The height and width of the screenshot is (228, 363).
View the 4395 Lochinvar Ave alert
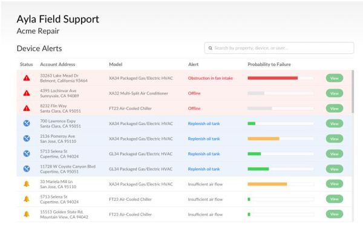pyautogui.click(x=335, y=93)
